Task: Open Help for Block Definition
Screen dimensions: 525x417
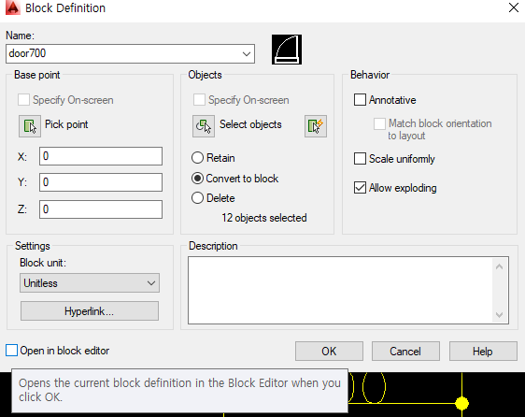Action: point(483,352)
